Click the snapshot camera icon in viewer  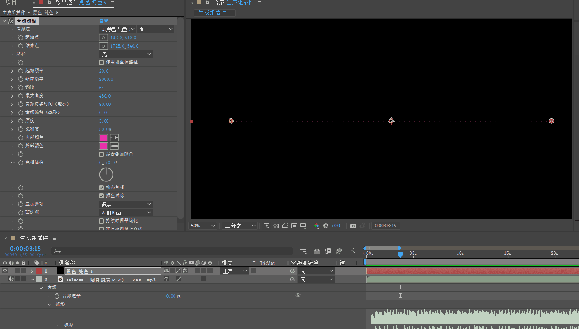(353, 226)
